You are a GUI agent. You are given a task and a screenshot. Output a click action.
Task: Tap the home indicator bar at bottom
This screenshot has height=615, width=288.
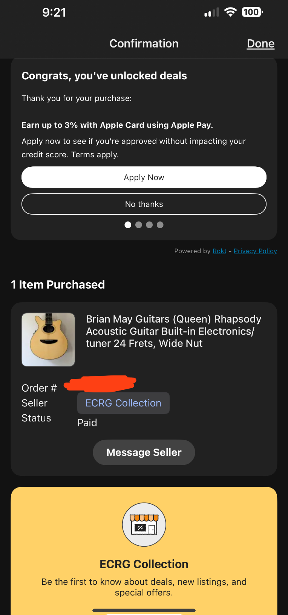(x=144, y=610)
